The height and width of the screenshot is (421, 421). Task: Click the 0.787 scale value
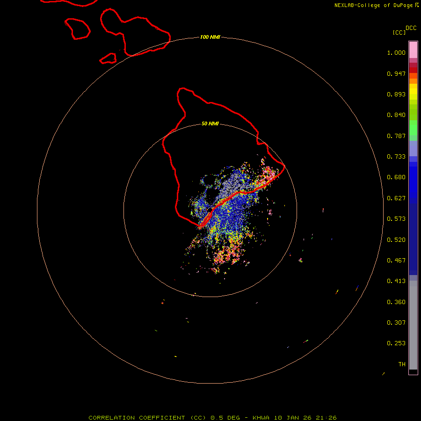396,136
